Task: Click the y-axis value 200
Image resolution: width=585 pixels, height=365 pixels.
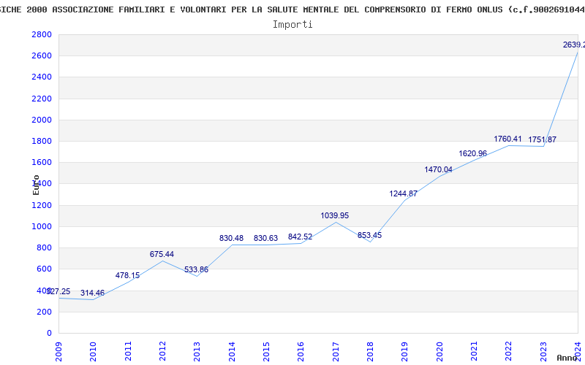Action: point(44,312)
